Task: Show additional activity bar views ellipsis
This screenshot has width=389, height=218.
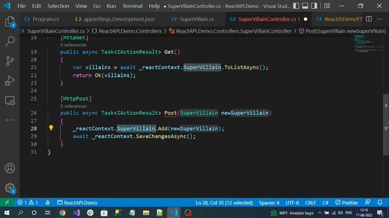Action: tap(10, 120)
